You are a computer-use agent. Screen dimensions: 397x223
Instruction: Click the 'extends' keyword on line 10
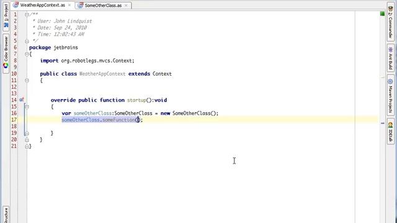[x=139, y=74]
